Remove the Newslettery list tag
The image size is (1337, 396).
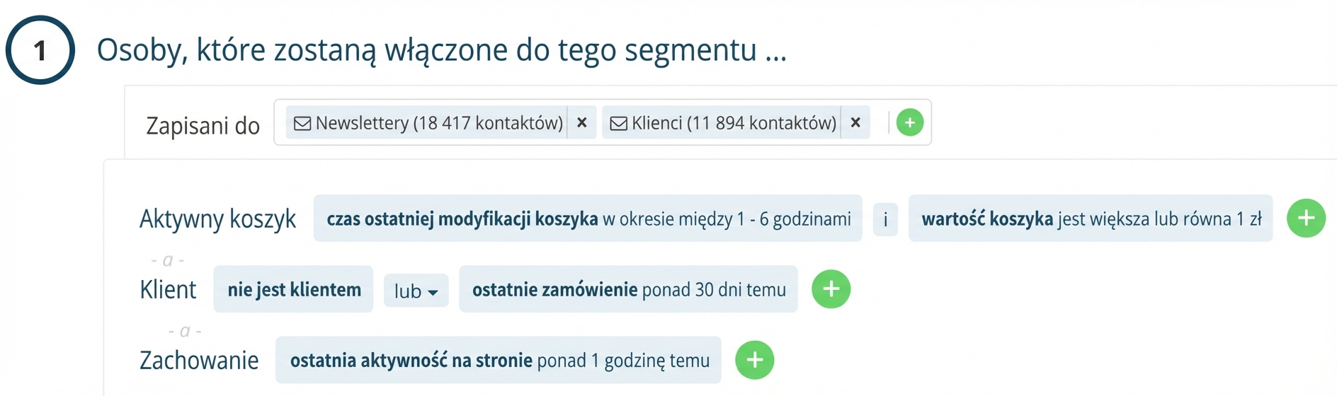(x=582, y=122)
